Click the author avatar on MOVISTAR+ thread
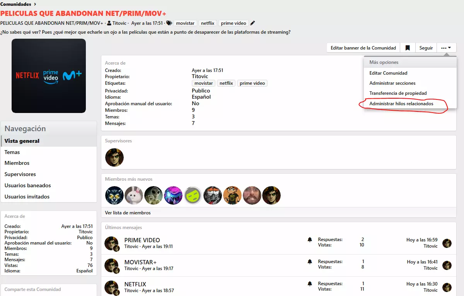The image size is (464, 296). coord(111,265)
